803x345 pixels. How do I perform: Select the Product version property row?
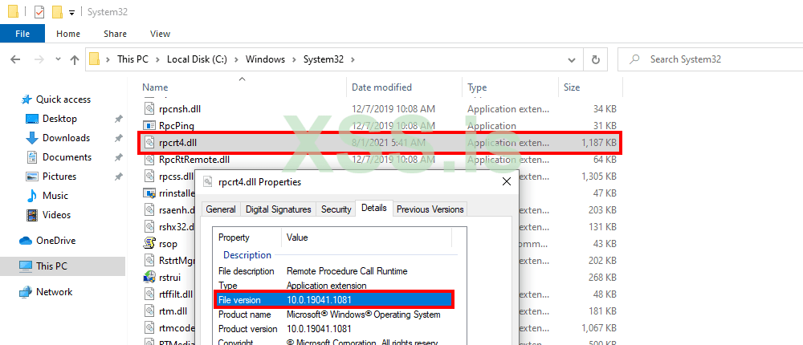(x=336, y=329)
